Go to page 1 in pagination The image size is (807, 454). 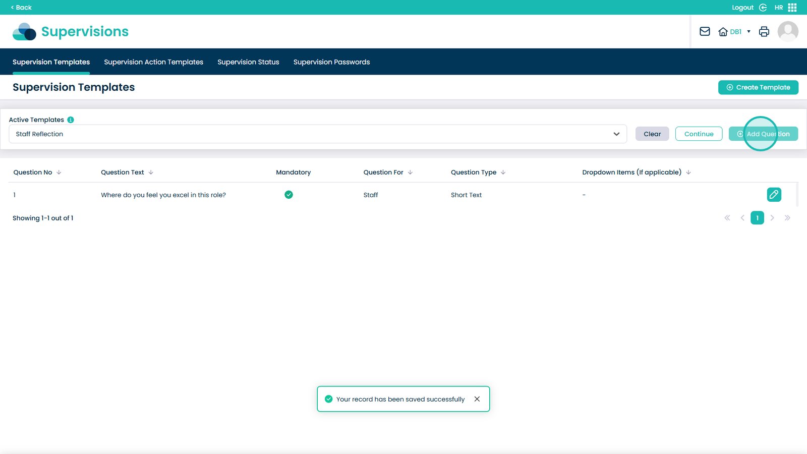click(757, 218)
